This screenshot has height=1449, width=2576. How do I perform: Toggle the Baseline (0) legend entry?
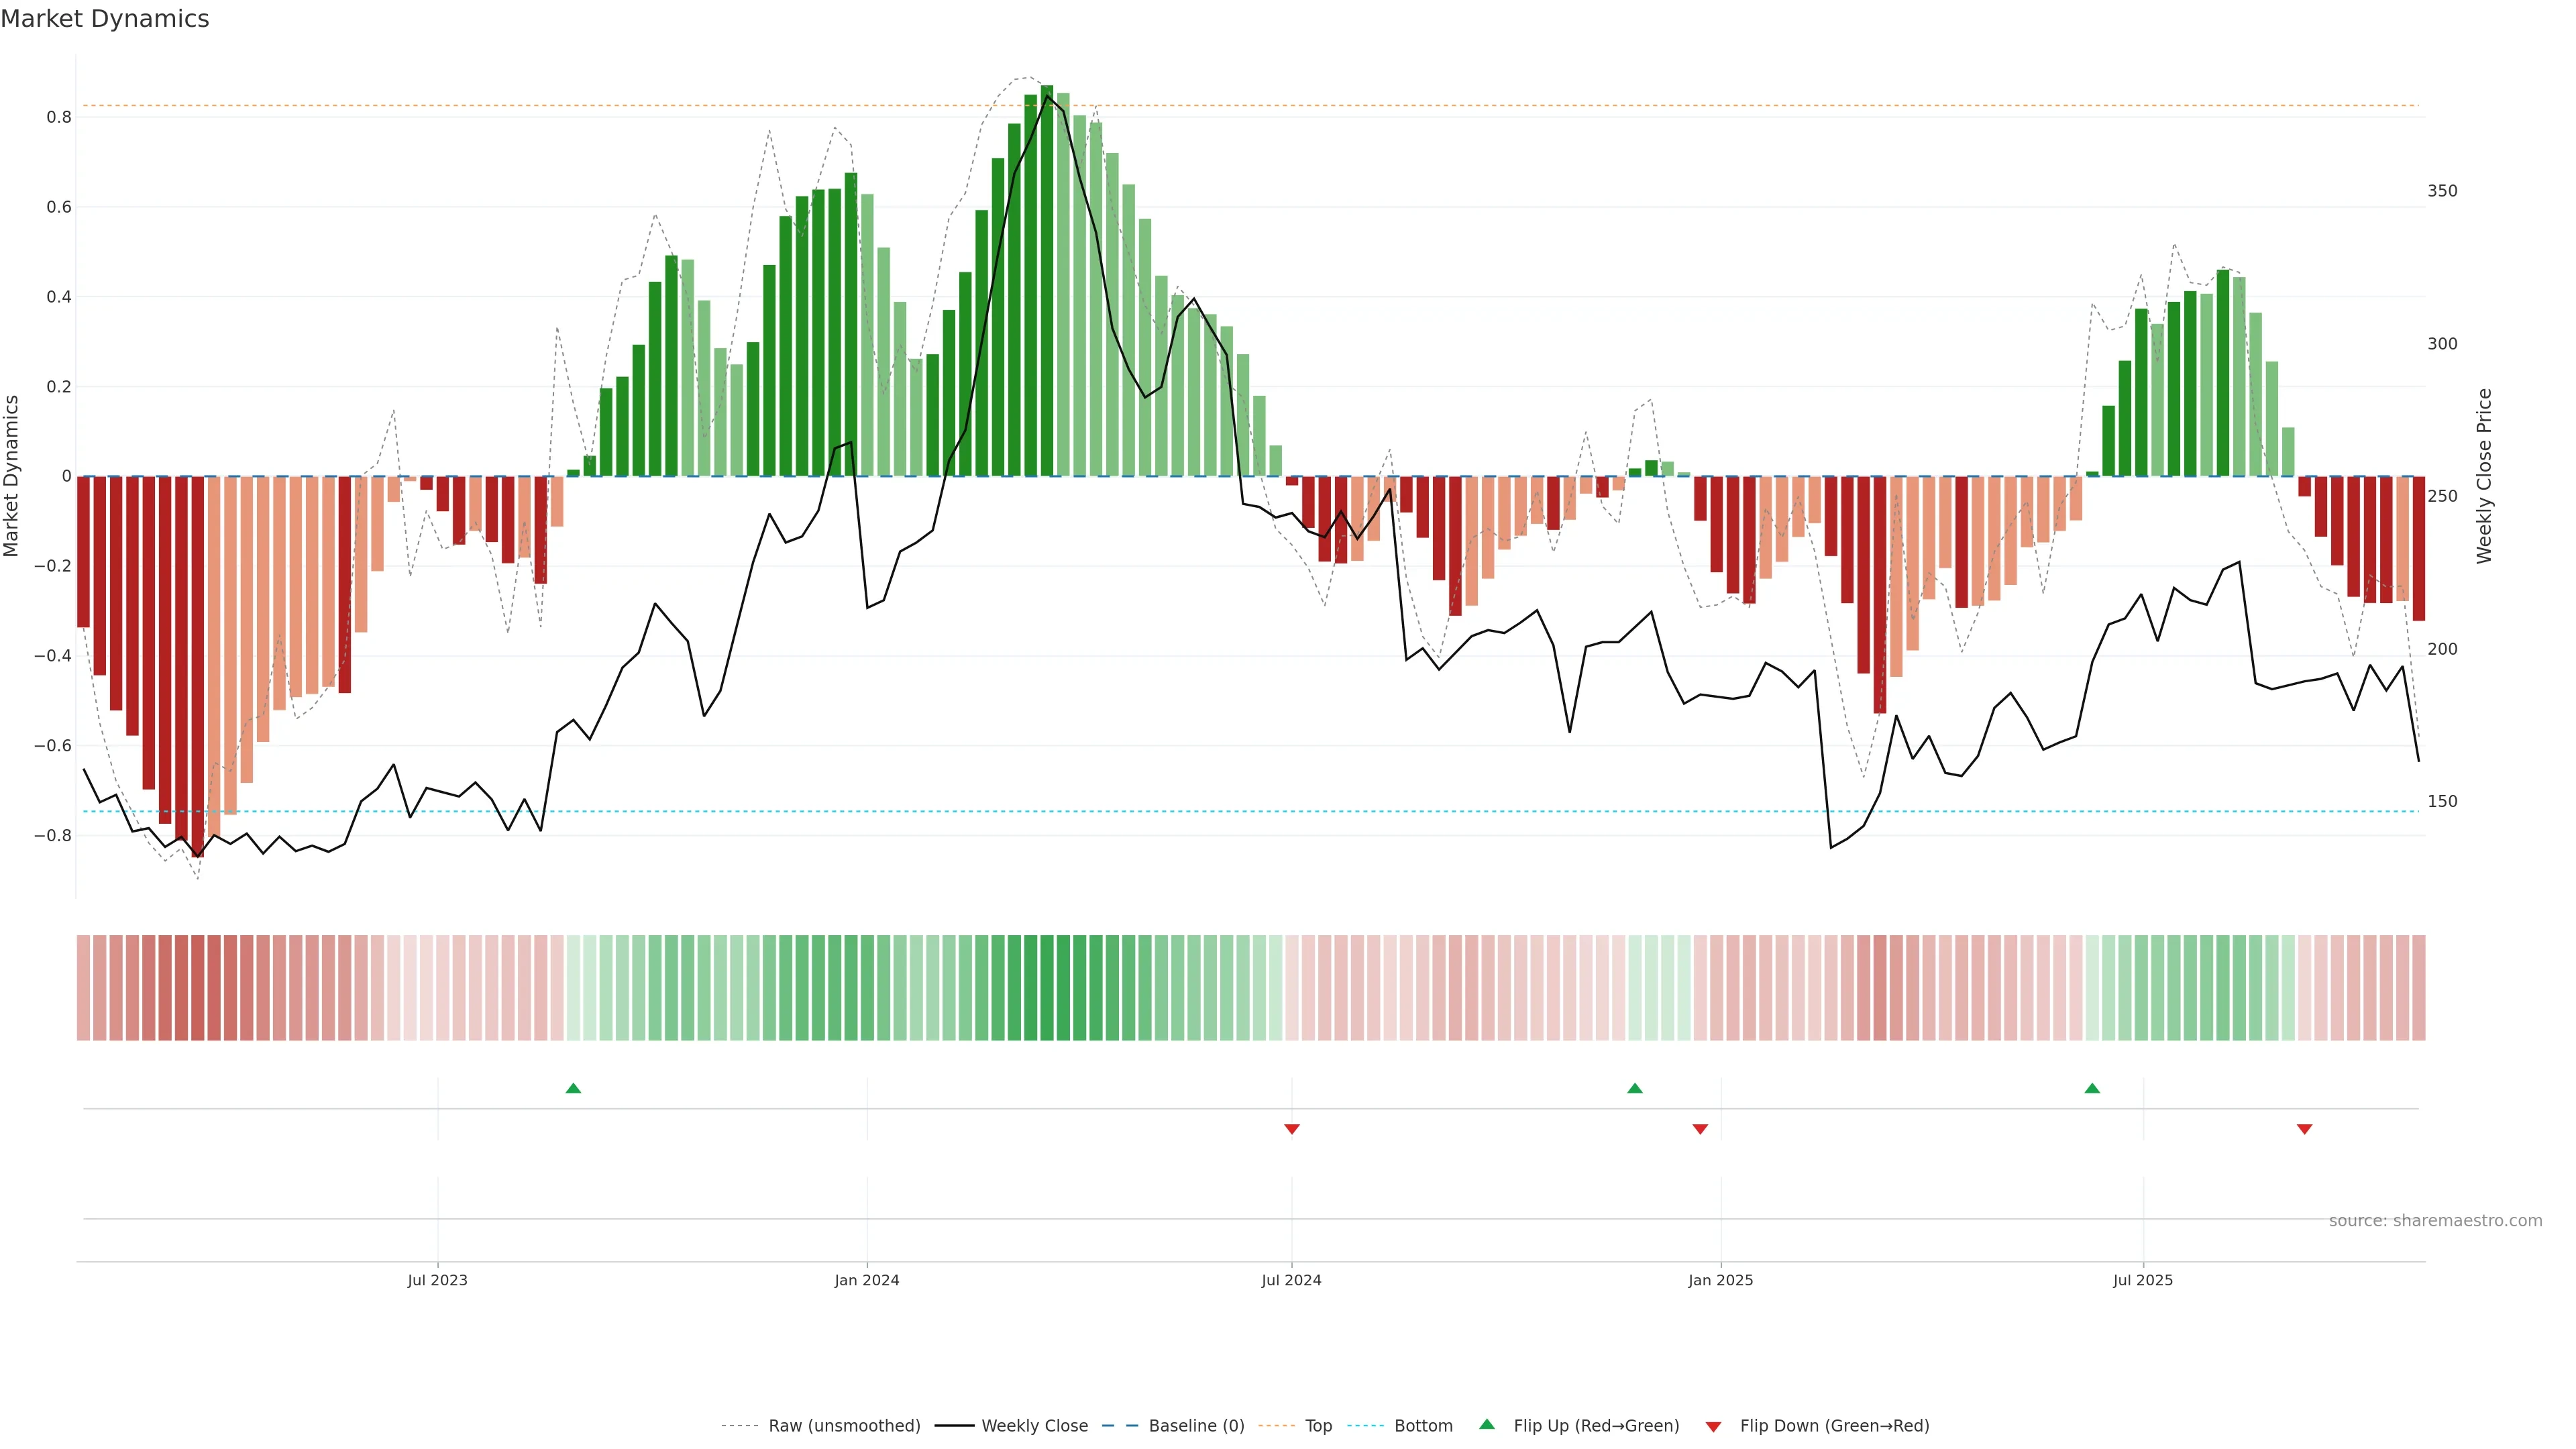pos(1196,1425)
